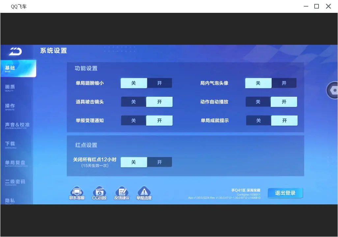
Task: Click the App version info line
Action: (224, 198)
